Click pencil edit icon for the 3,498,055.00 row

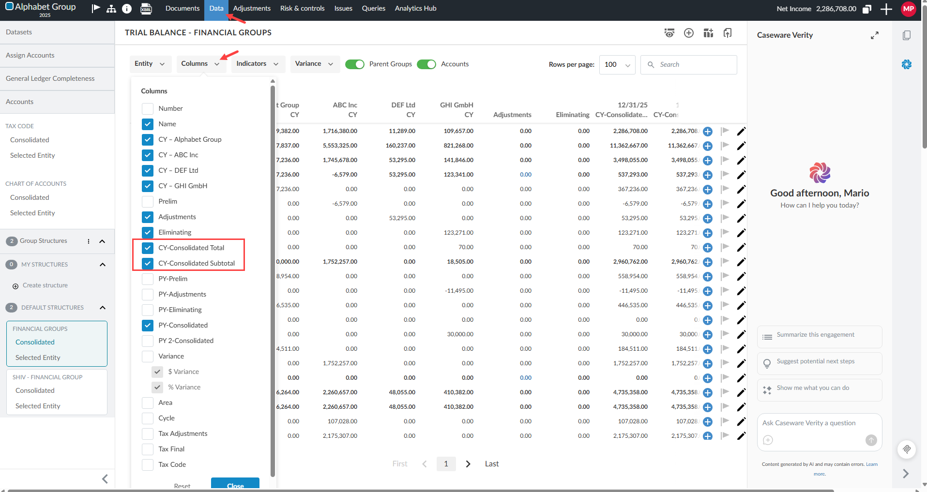[741, 160]
